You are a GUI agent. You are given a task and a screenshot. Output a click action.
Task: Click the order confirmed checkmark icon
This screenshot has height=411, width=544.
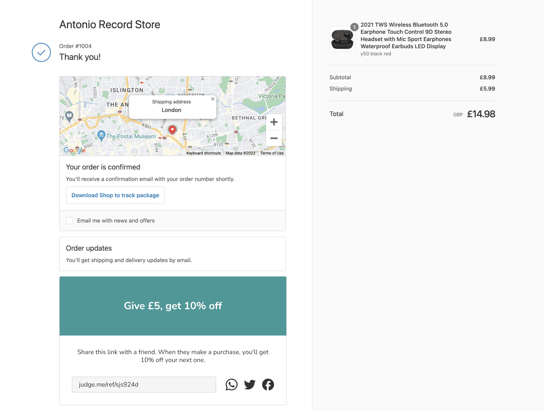pos(41,52)
